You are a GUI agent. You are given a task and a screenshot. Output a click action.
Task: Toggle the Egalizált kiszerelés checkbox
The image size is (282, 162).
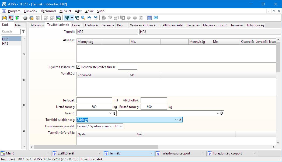tap(78, 67)
